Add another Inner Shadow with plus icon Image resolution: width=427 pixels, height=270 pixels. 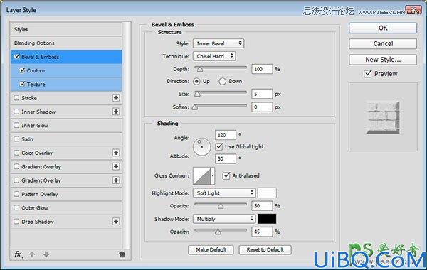(x=116, y=112)
